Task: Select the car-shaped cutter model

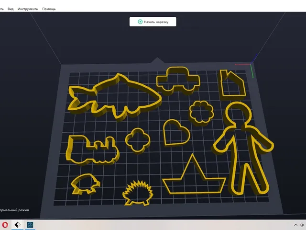Action: [178, 80]
